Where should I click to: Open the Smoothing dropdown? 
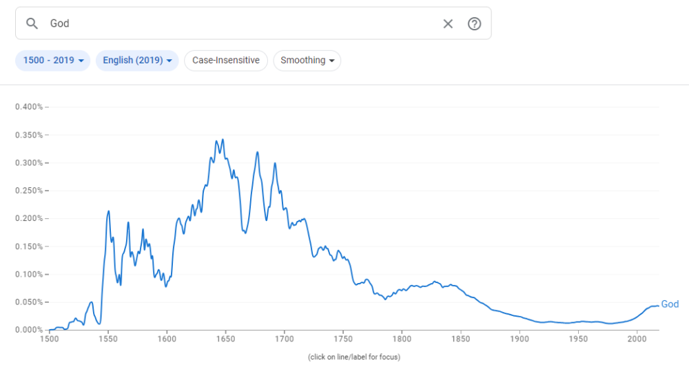click(307, 61)
